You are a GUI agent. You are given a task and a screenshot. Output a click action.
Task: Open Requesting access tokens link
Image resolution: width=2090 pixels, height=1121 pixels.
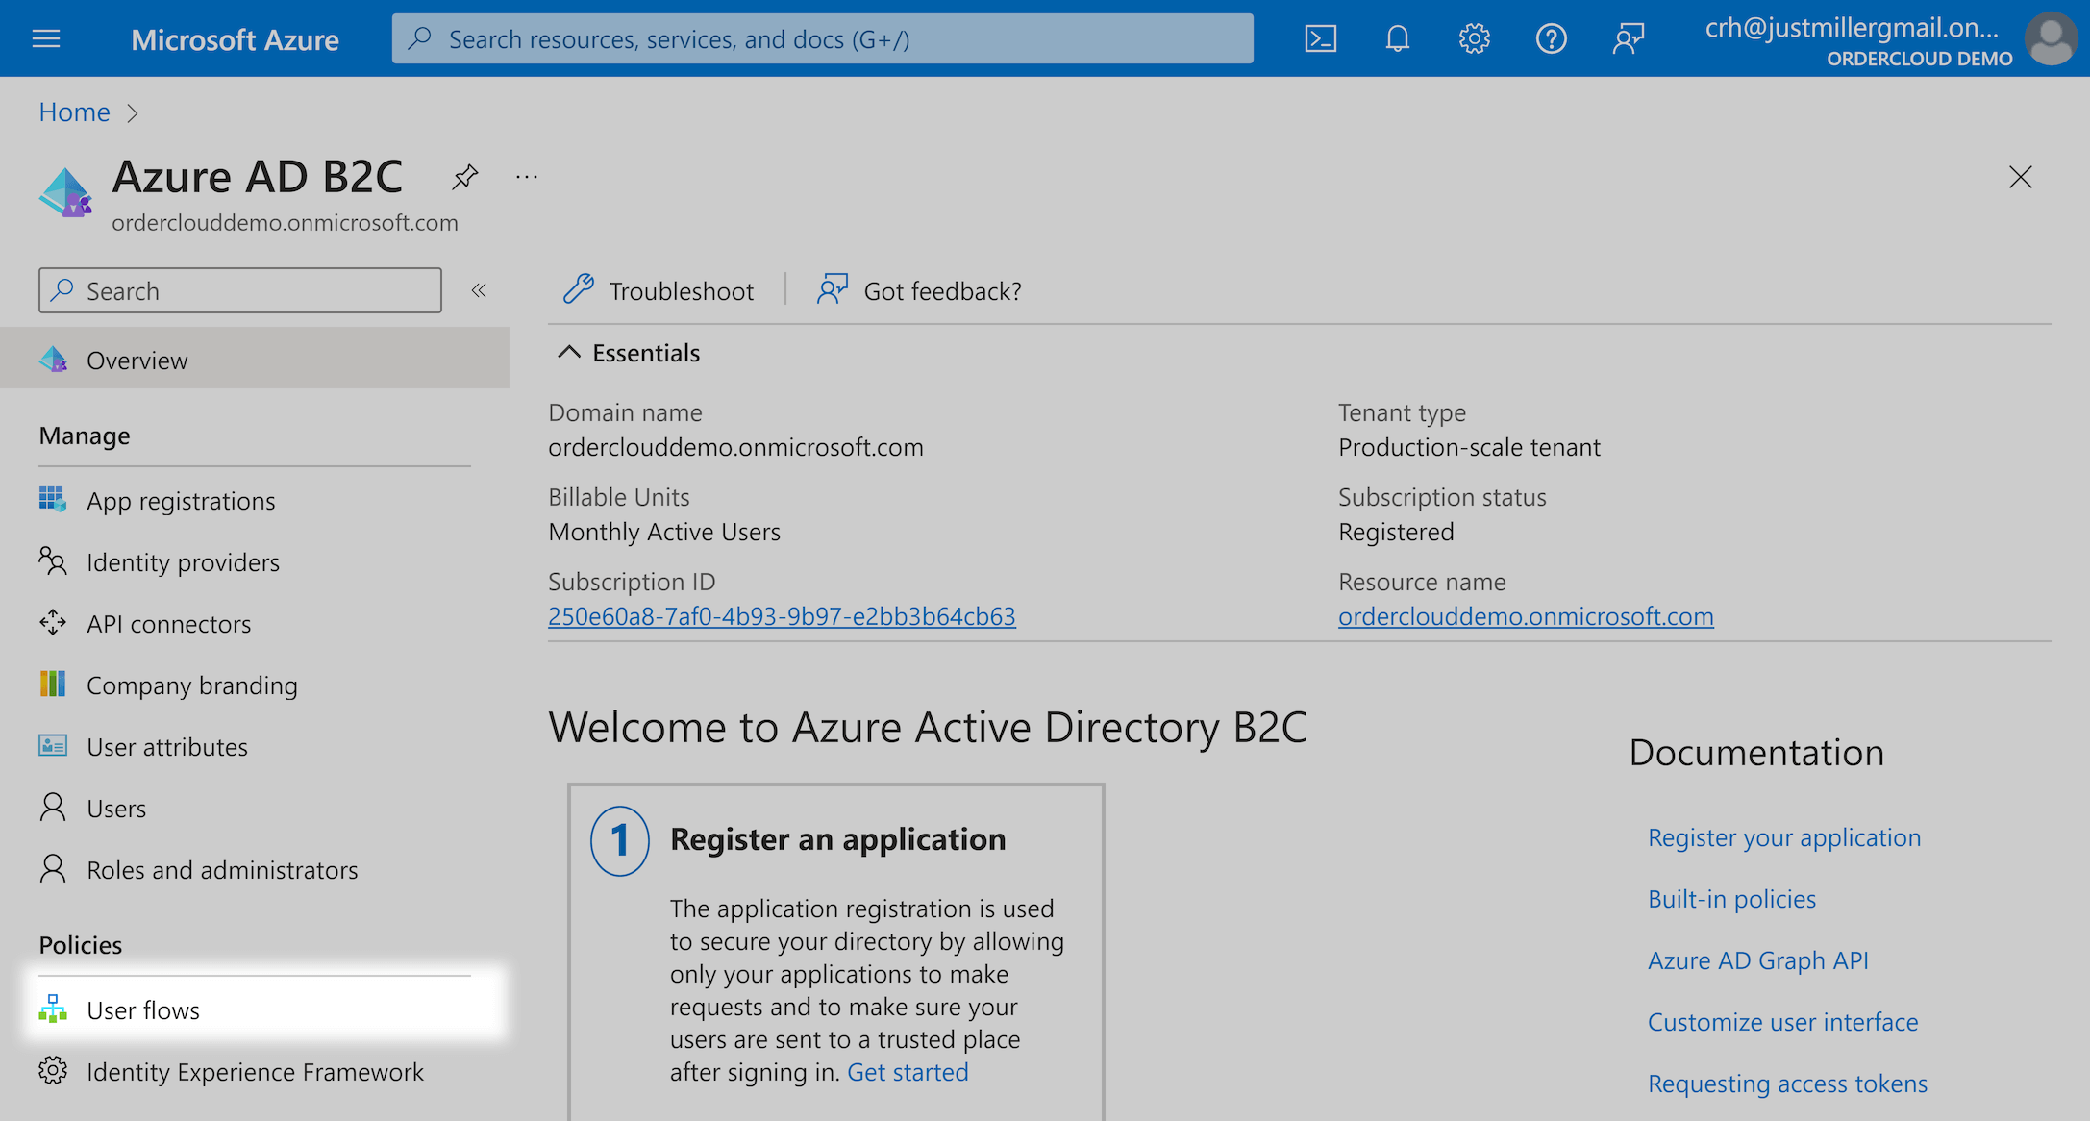pos(1787,1083)
